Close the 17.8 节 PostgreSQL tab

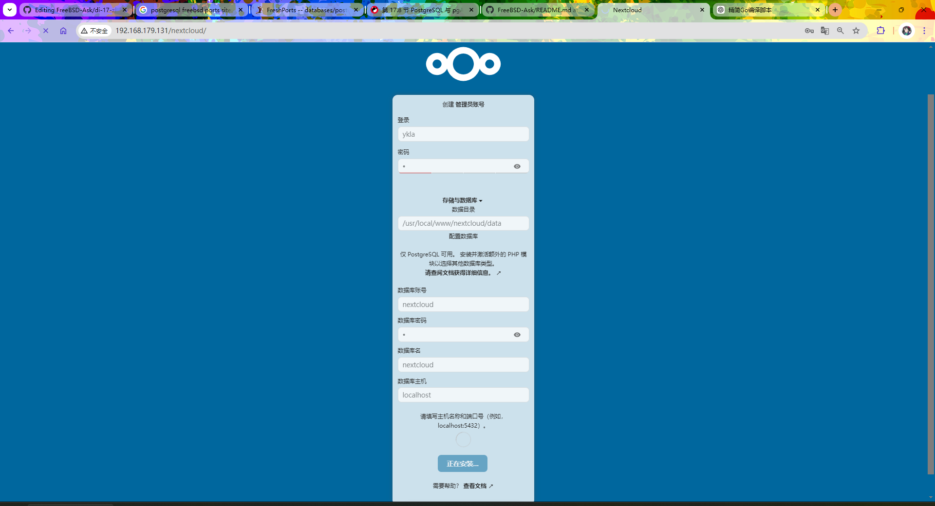click(x=471, y=10)
